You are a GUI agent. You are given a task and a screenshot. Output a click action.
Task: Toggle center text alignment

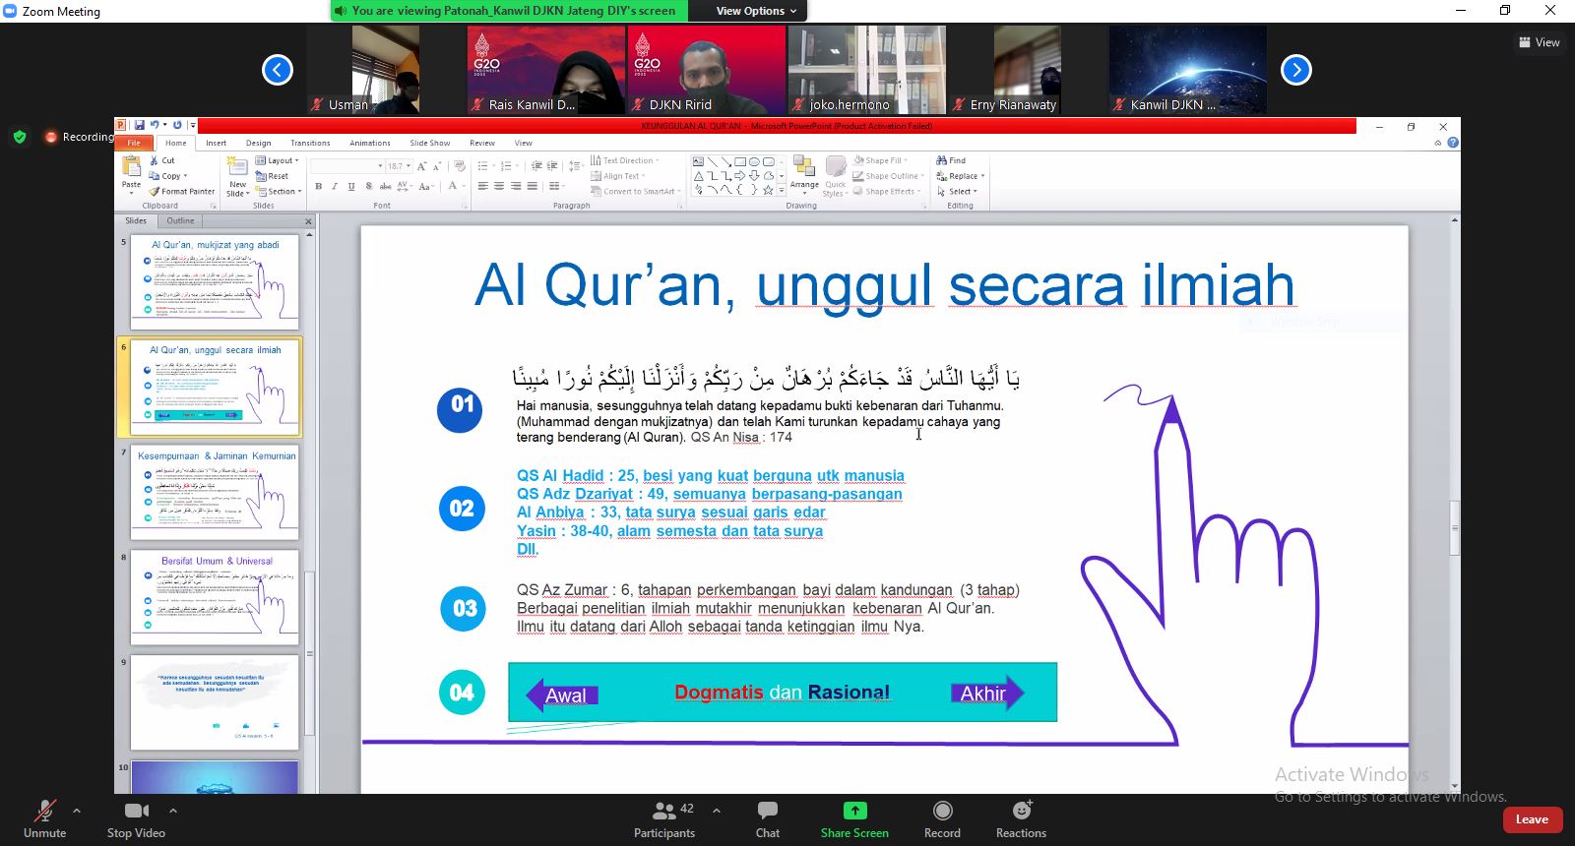[x=499, y=186]
